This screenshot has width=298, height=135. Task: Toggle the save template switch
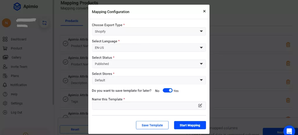point(168,91)
